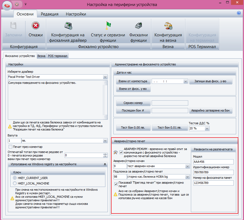
Task: Click the Валута code field showing 1
Action: pyautogui.click(x=14, y=141)
